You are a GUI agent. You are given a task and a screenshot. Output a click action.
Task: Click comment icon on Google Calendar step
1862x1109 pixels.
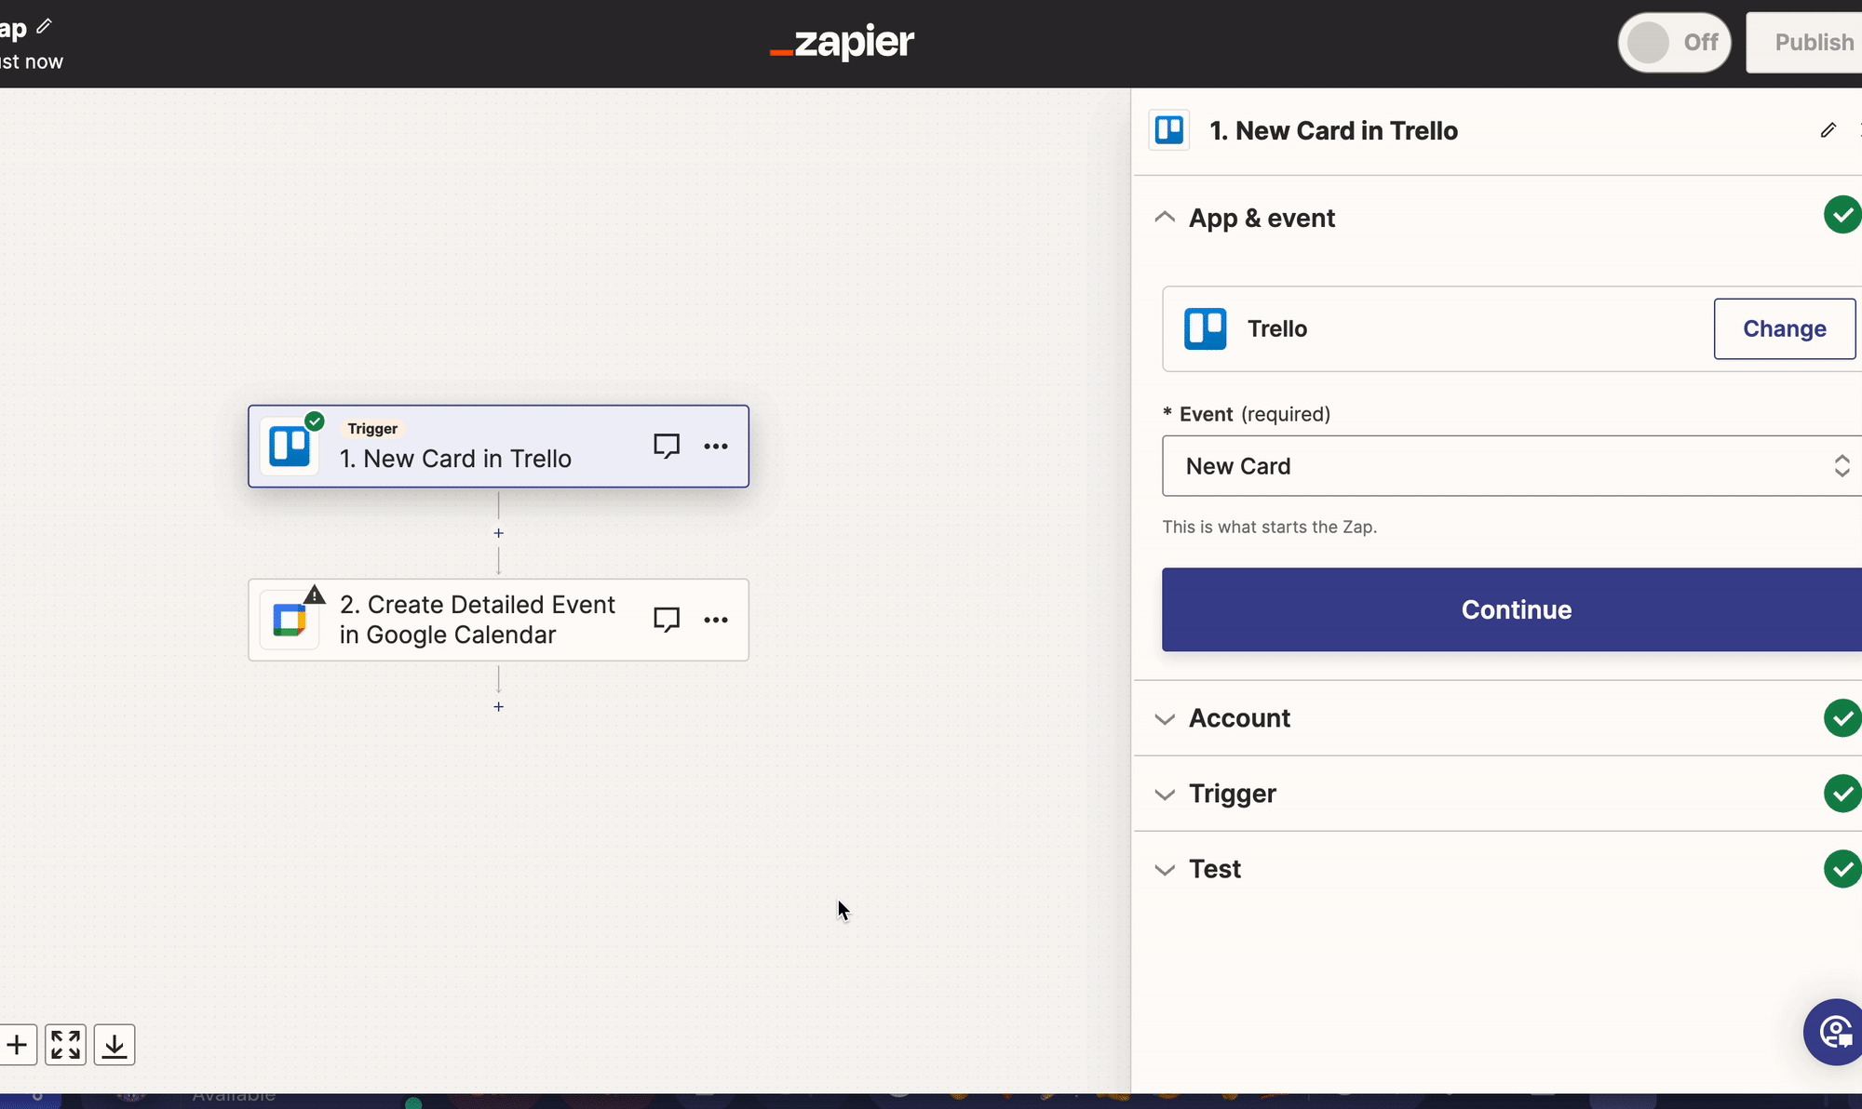(667, 620)
